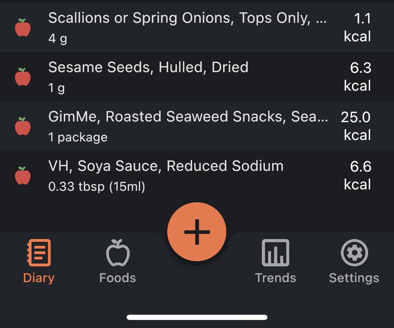Tap the apple icon beside VH Soya Sauce
Screen dimensions: 394x328
pyautogui.click(x=23, y=176)
